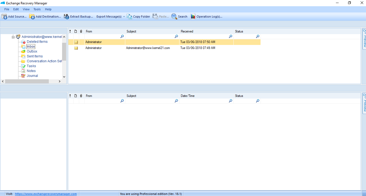
Task: Click the Tasks checkmark icon
Action: pos(23,66)
